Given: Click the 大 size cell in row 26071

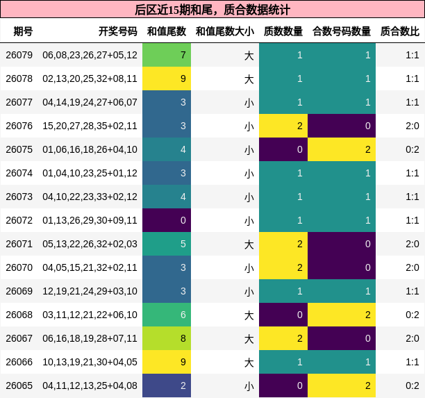Looking at the screenshot, I should pyautogui.click(x=225, y=244).
